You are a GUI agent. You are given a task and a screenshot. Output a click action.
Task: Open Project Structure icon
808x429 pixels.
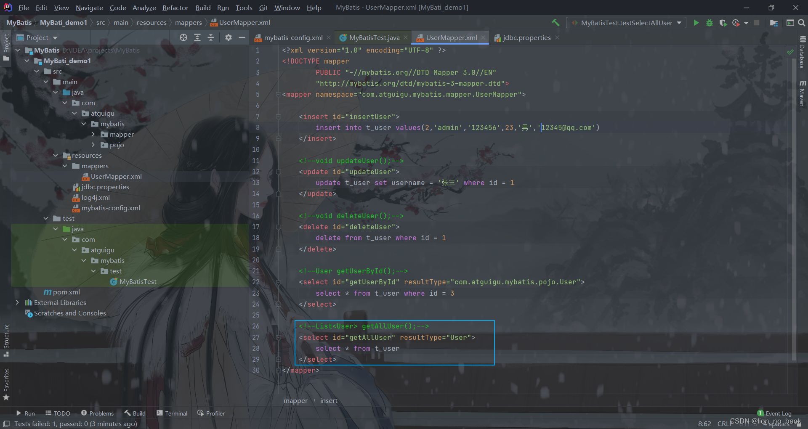(x=773, y=23)
